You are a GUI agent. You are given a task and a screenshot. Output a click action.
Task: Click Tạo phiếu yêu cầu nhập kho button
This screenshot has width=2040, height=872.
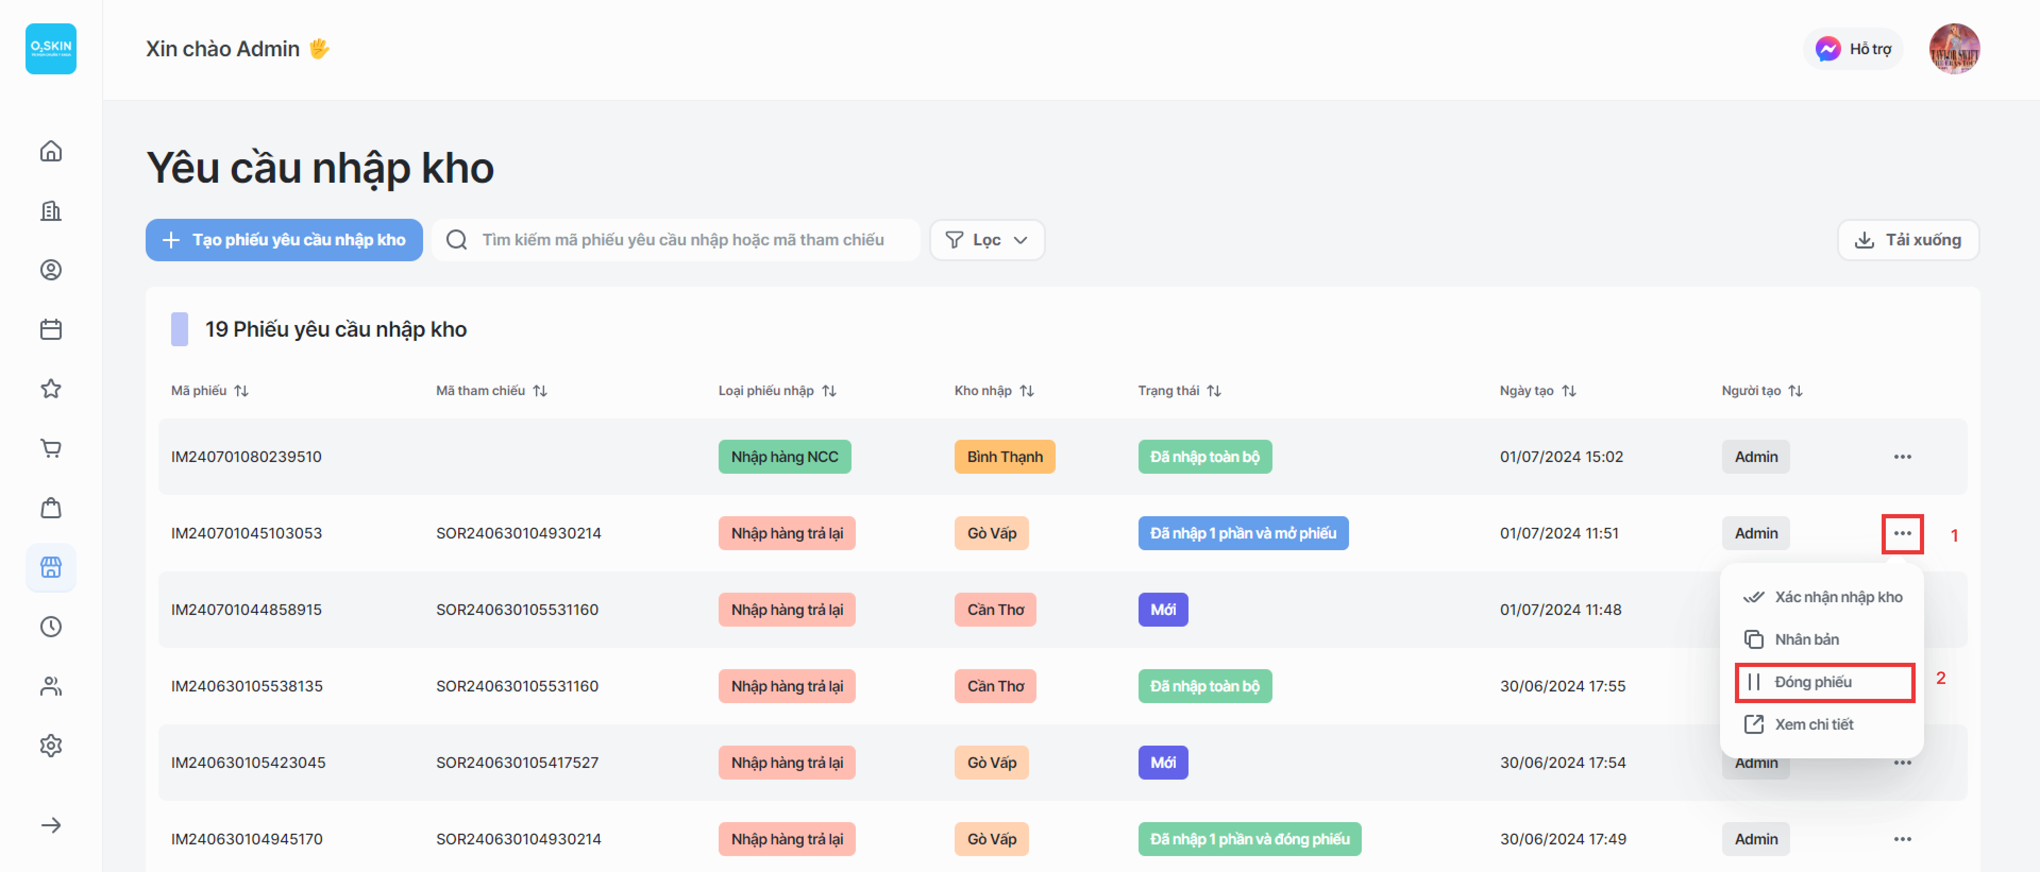(x=283, y=240)
